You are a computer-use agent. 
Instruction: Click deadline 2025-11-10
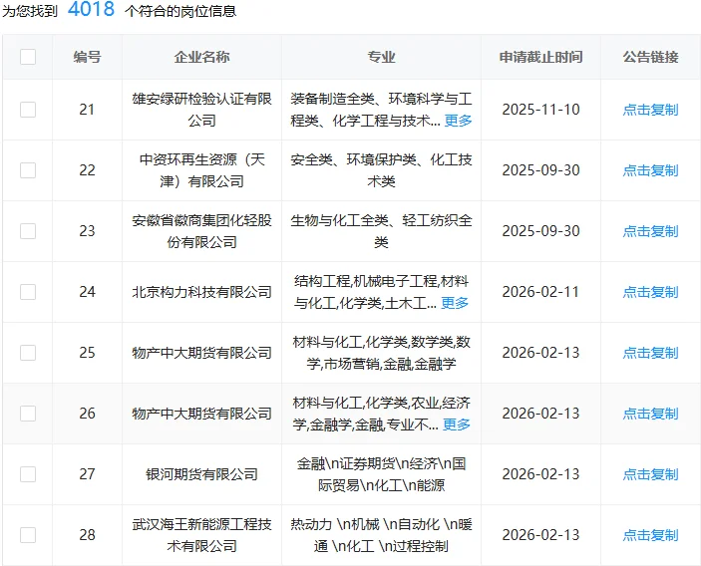pos(540,110)
